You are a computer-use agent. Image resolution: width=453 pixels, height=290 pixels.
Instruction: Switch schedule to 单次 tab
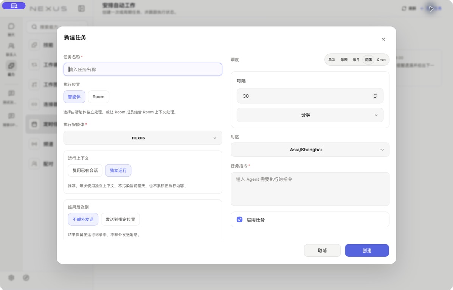(x=332, y=60)
